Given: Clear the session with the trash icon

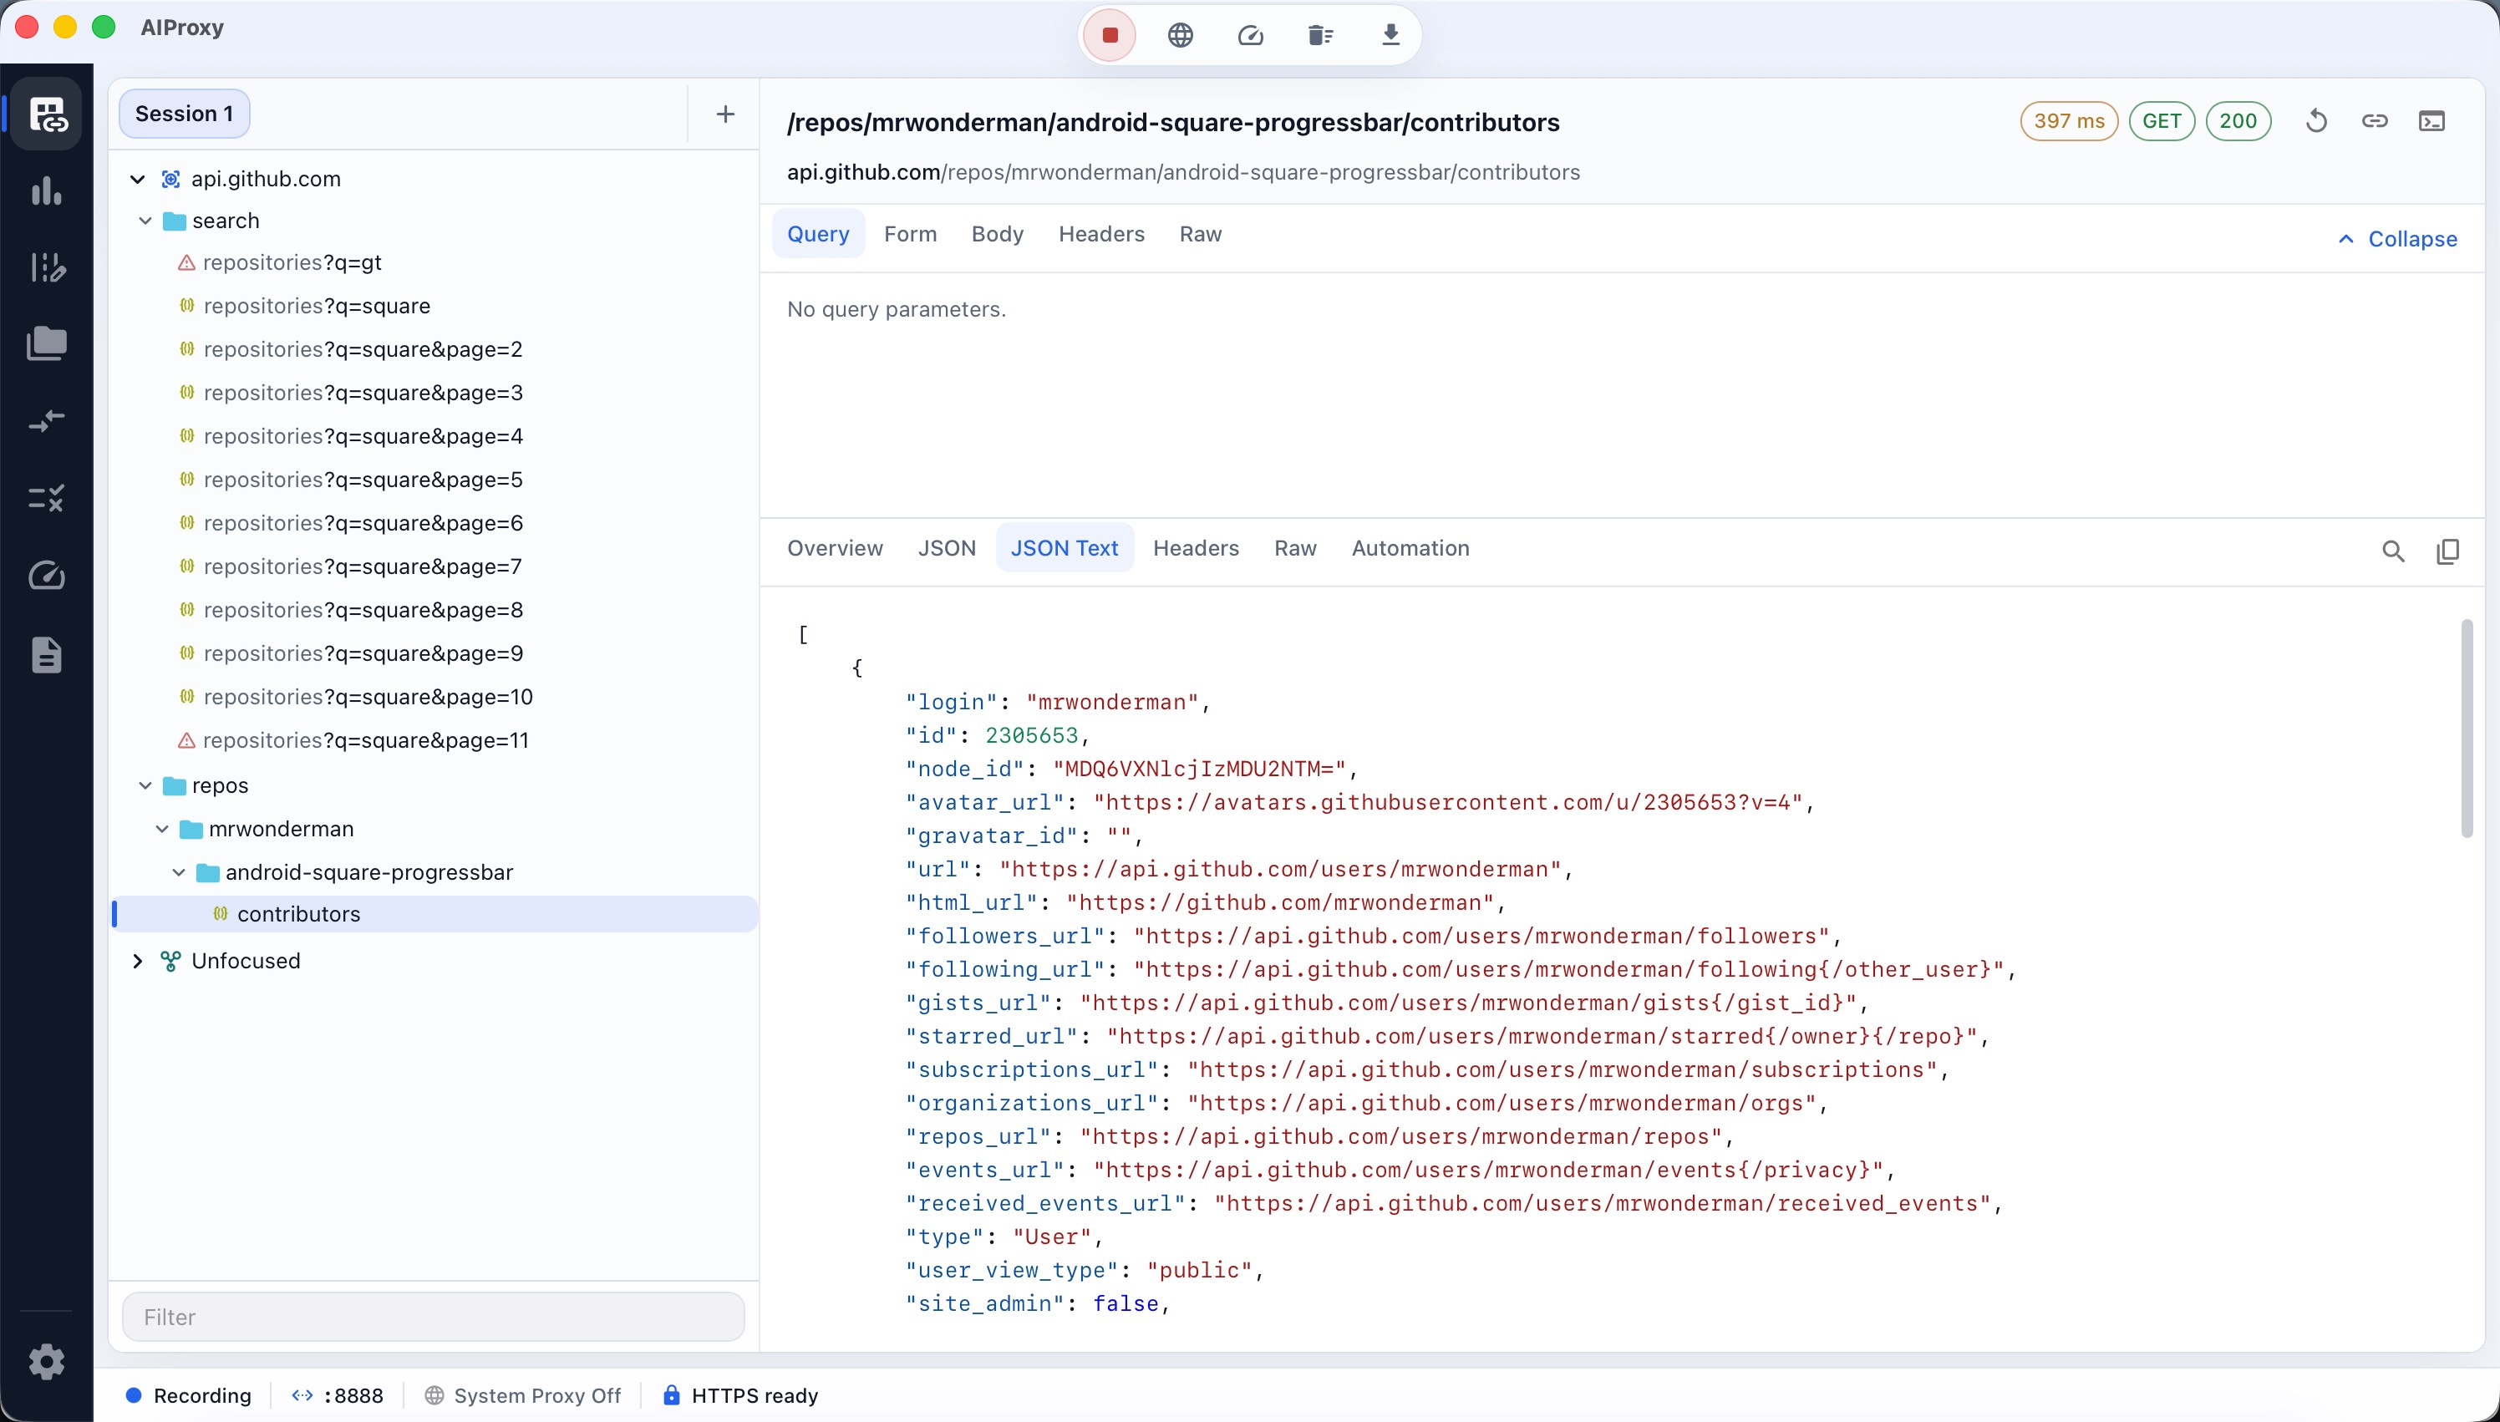Looking at the screenshot, I should tap(1320, 35).
